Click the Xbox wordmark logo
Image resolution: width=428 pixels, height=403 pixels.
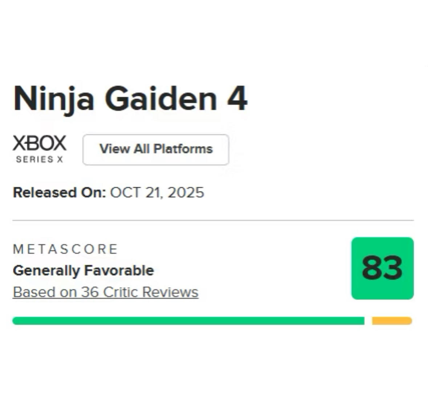[40, 143]
